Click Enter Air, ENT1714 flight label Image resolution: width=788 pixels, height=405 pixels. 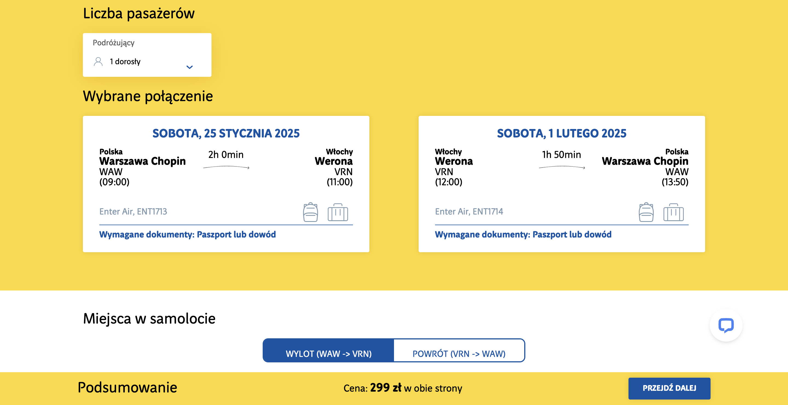click(469, 211)
